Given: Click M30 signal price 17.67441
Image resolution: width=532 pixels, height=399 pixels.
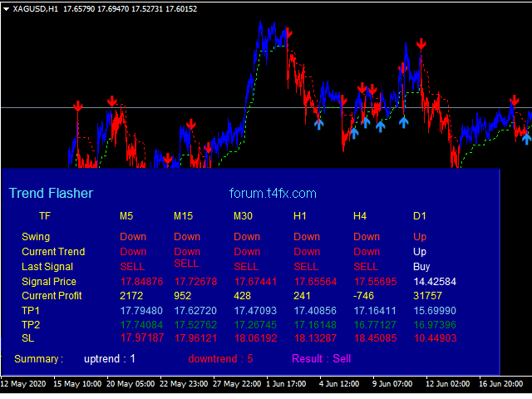Looking at the screenshot, I should [x=255, y=282].
